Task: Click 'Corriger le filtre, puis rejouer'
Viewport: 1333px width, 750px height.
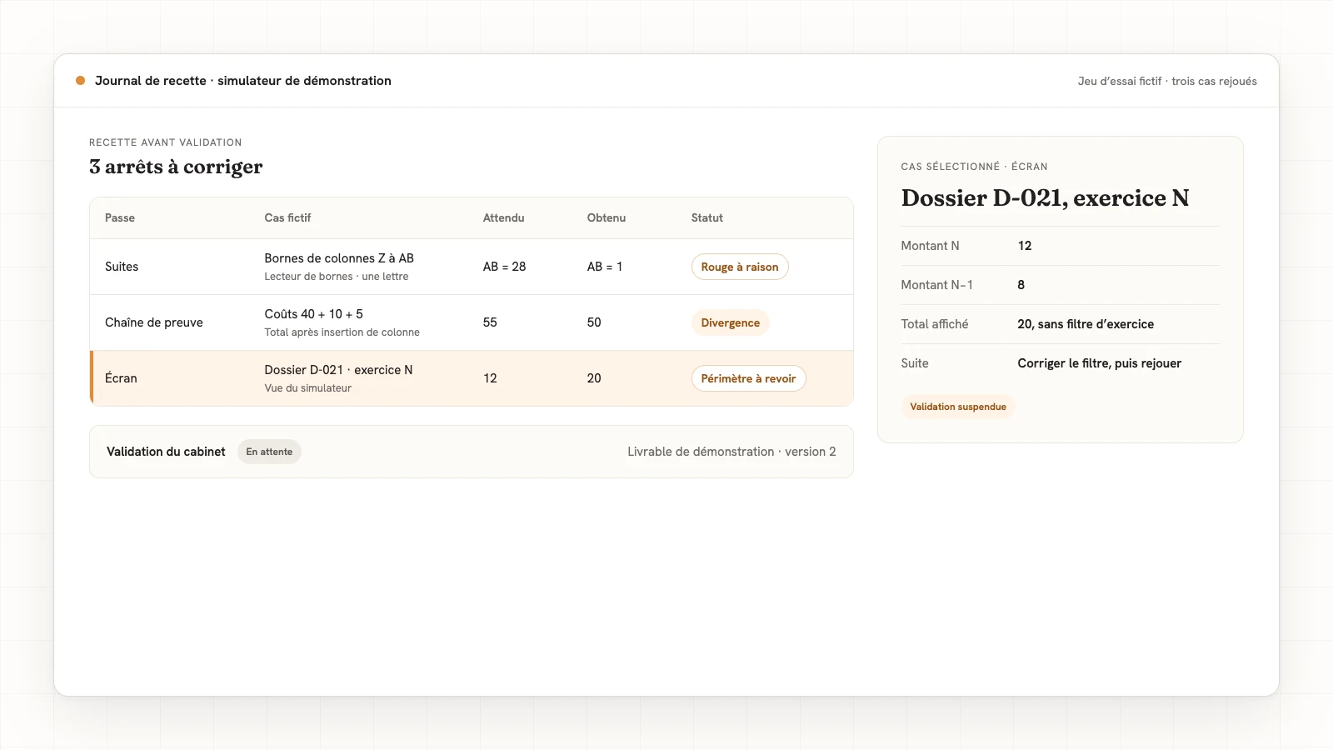Action: 1099,363
